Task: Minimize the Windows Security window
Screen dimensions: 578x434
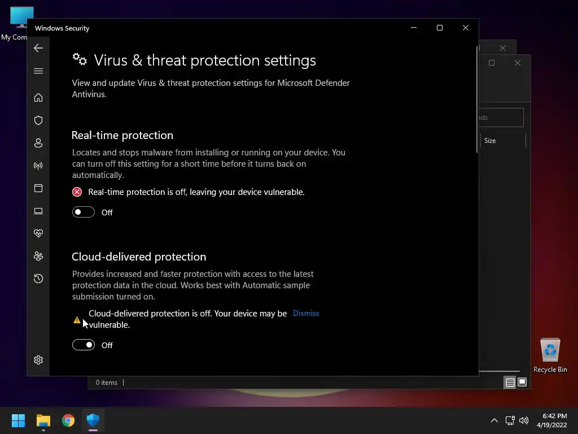Action: 414,28
